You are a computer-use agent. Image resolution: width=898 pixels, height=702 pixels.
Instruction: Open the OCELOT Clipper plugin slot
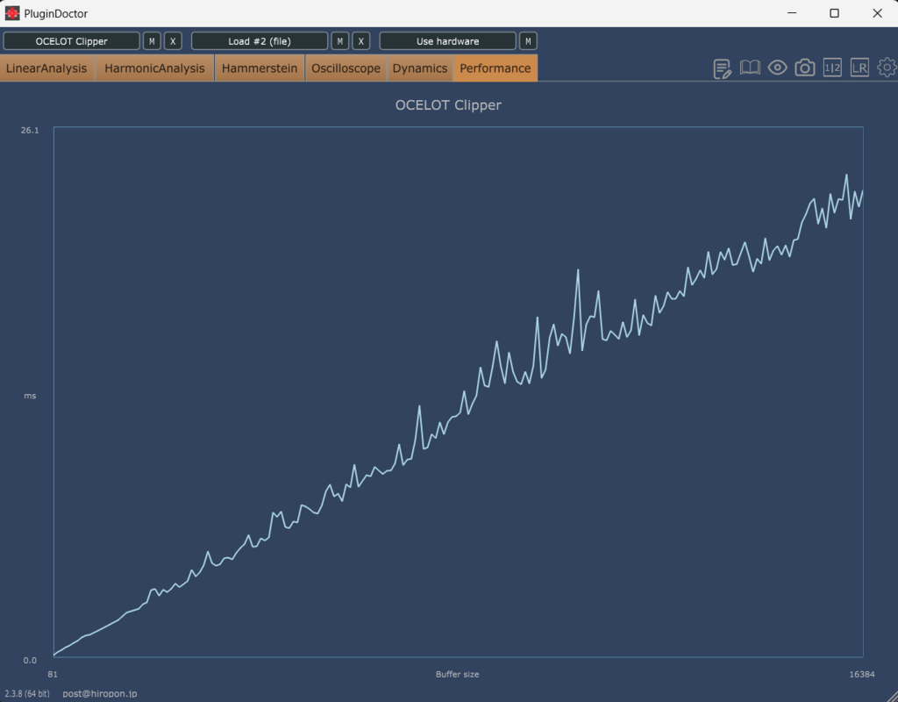tap(72, 41)
